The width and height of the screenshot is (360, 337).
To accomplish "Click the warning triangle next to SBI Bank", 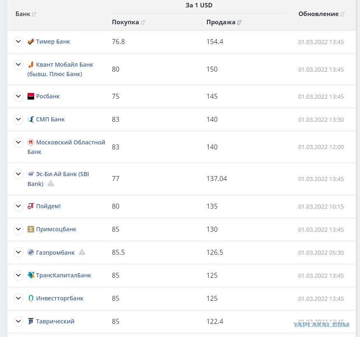I will 51,183.
